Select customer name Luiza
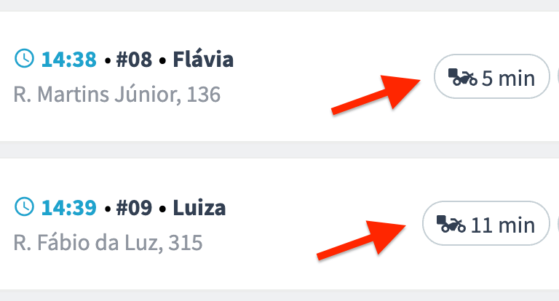 (199, 207)
